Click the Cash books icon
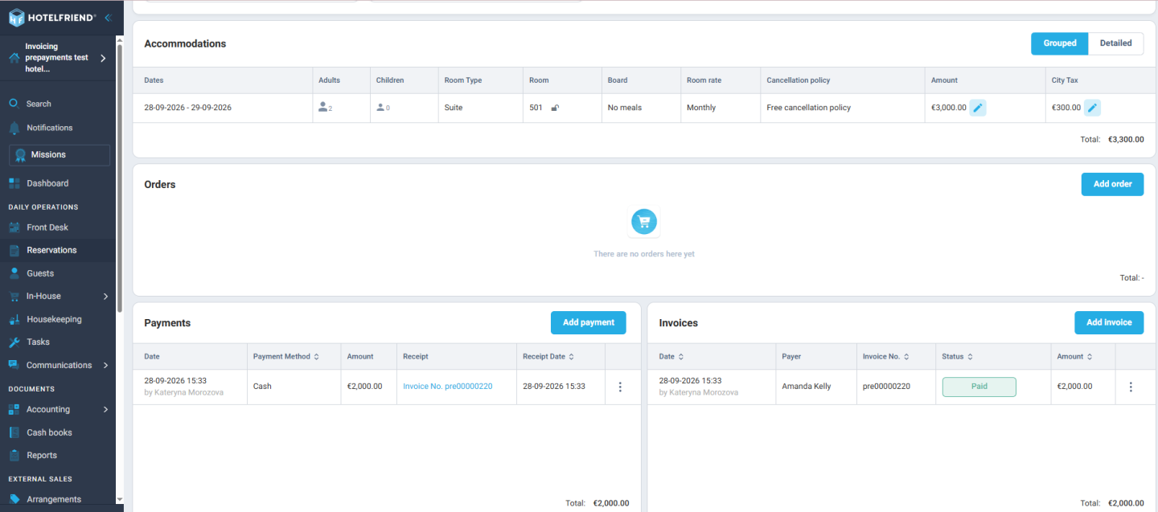1158x512 pixels. (x=14, y=432)
